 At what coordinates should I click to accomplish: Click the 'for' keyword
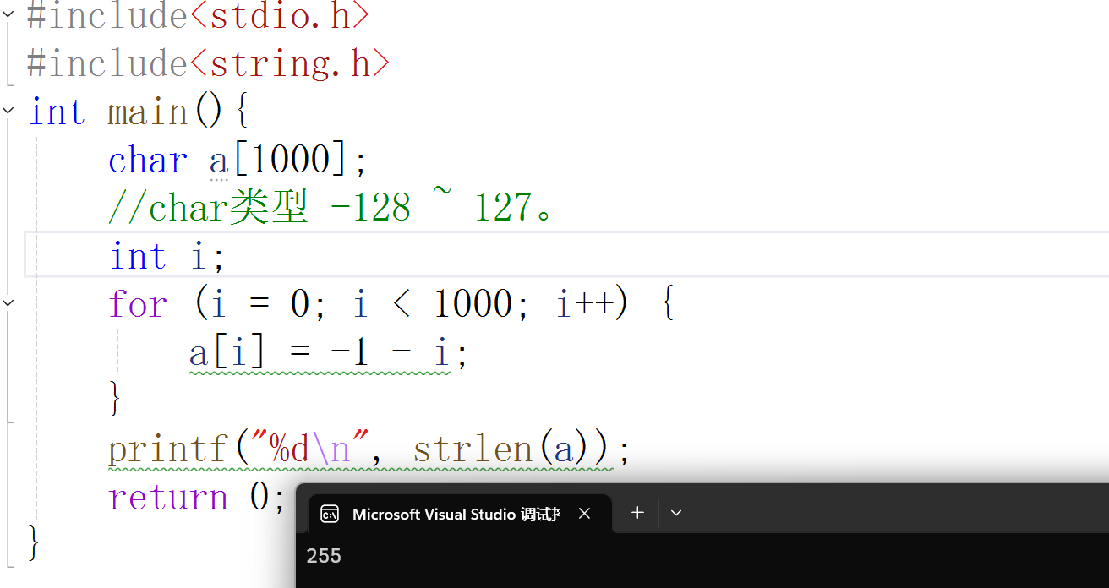point(138,303)
